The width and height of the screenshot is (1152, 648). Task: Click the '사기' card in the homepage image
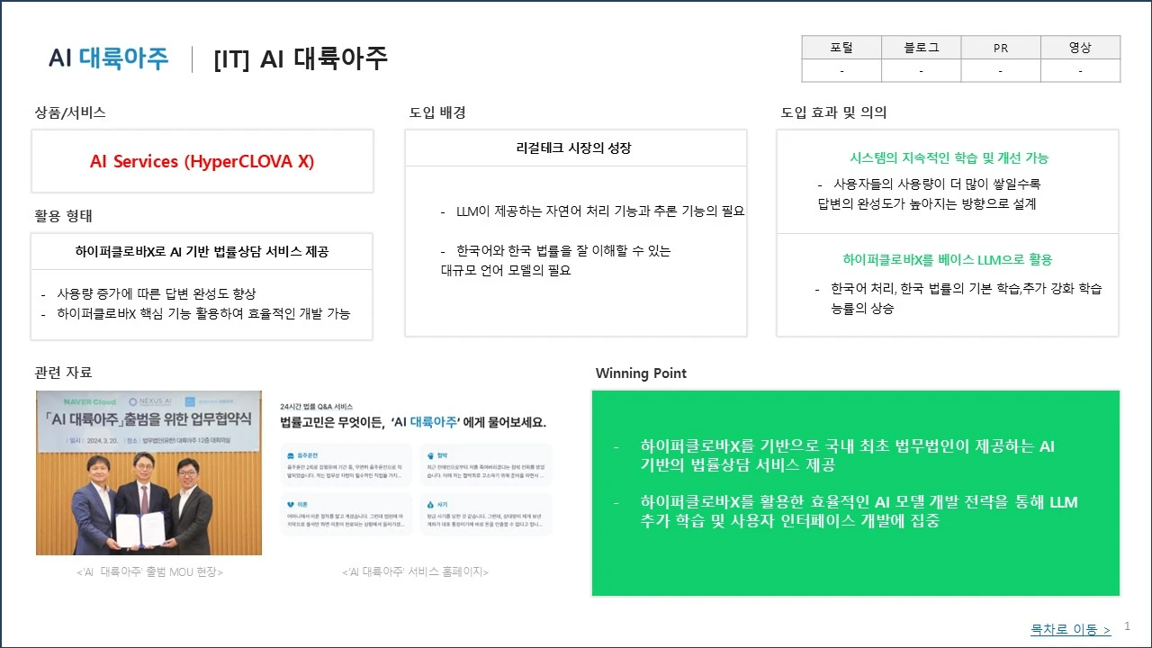(486, 514)
